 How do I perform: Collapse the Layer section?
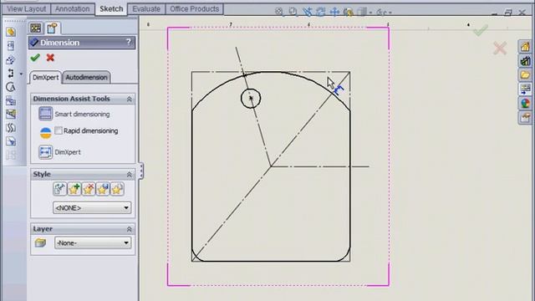(130, 229)
